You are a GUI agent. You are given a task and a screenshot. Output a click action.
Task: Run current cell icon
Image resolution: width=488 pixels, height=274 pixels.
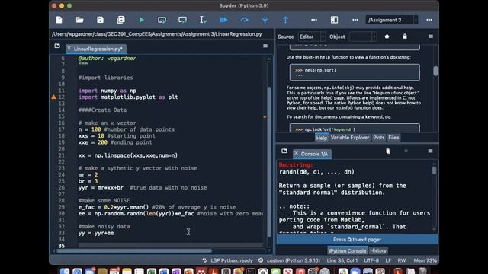(162, 20)
